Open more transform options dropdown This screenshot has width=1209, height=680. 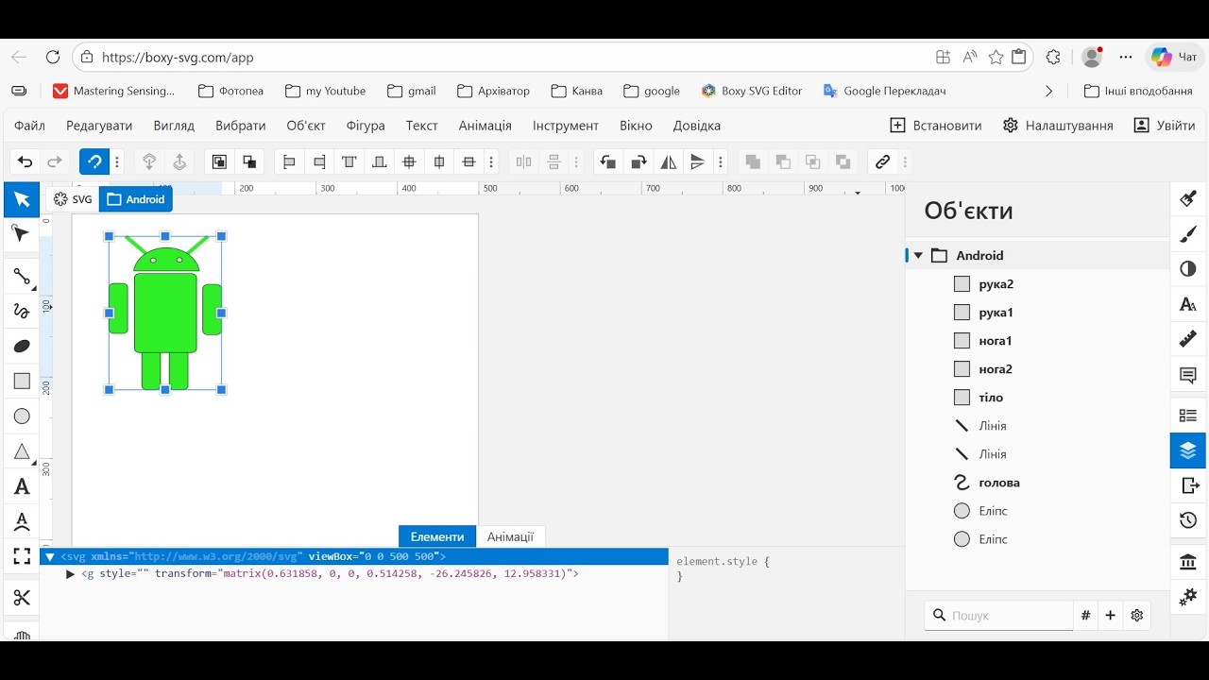point(720,162)
